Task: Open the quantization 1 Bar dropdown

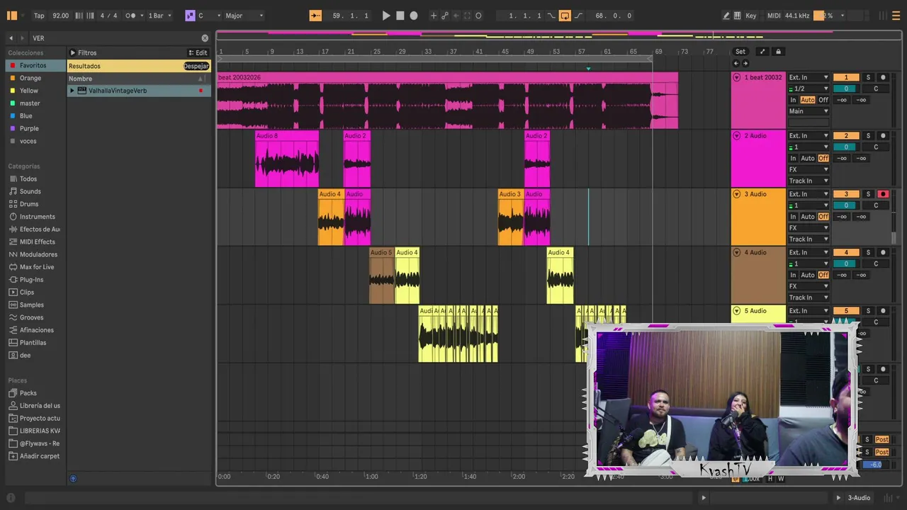Action: pyautogui.click(x=159, y=16)
